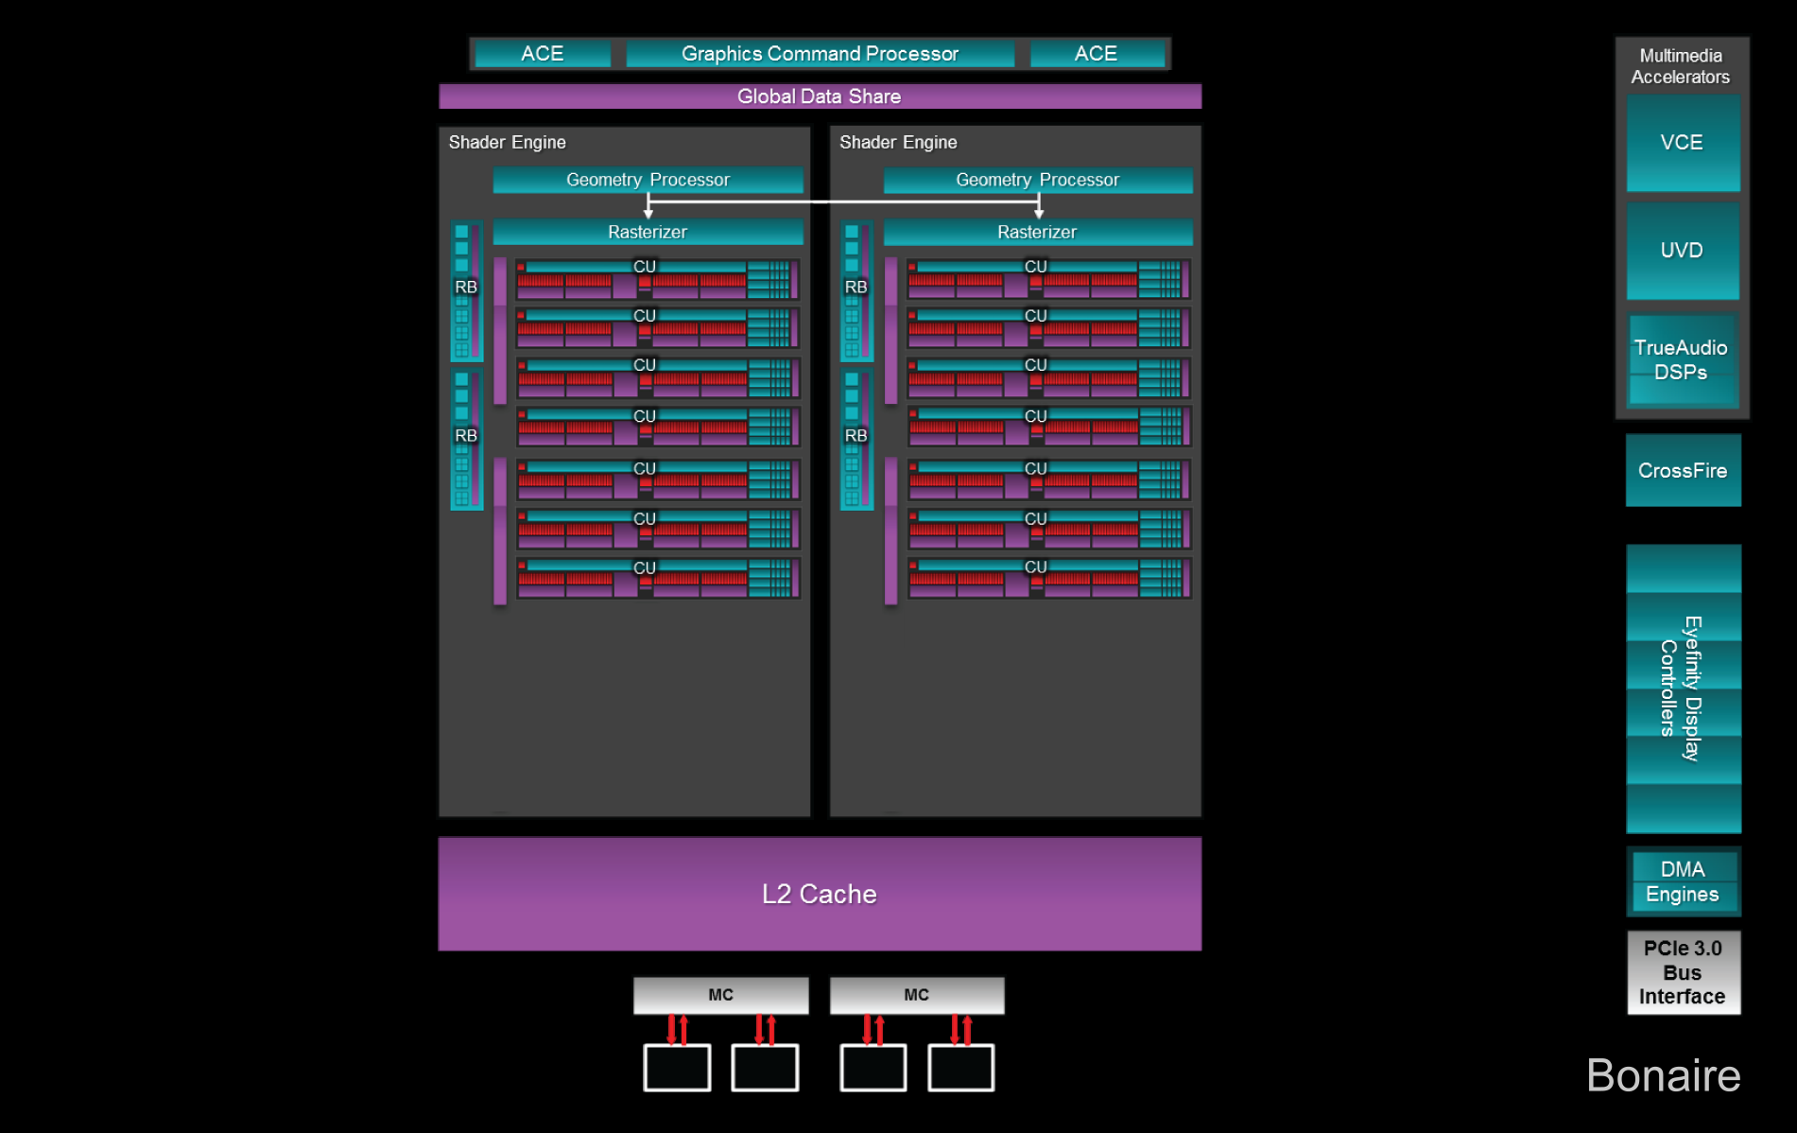Click the right MC block
The height and width of the screenshot is (1133, 1797).
pos(917,995)
